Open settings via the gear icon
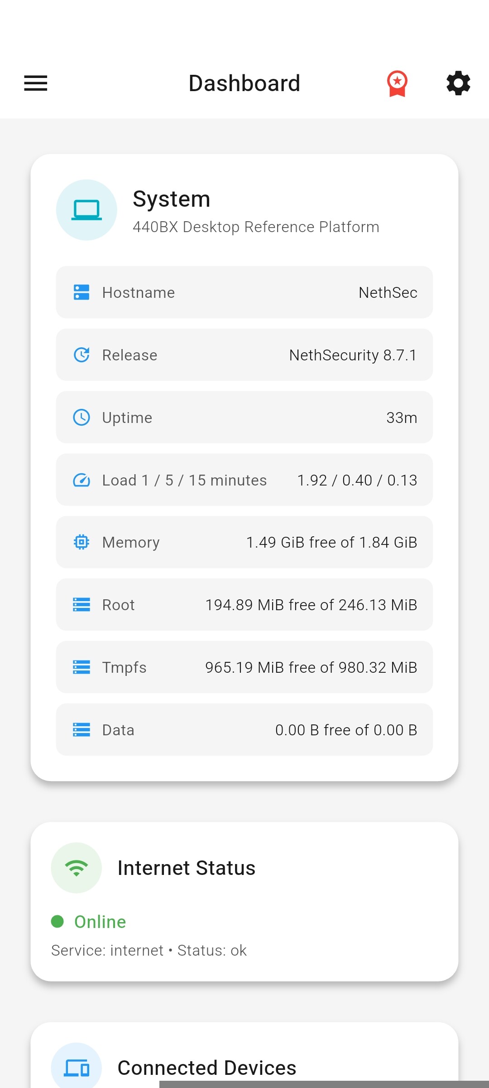 click(458, 83)
